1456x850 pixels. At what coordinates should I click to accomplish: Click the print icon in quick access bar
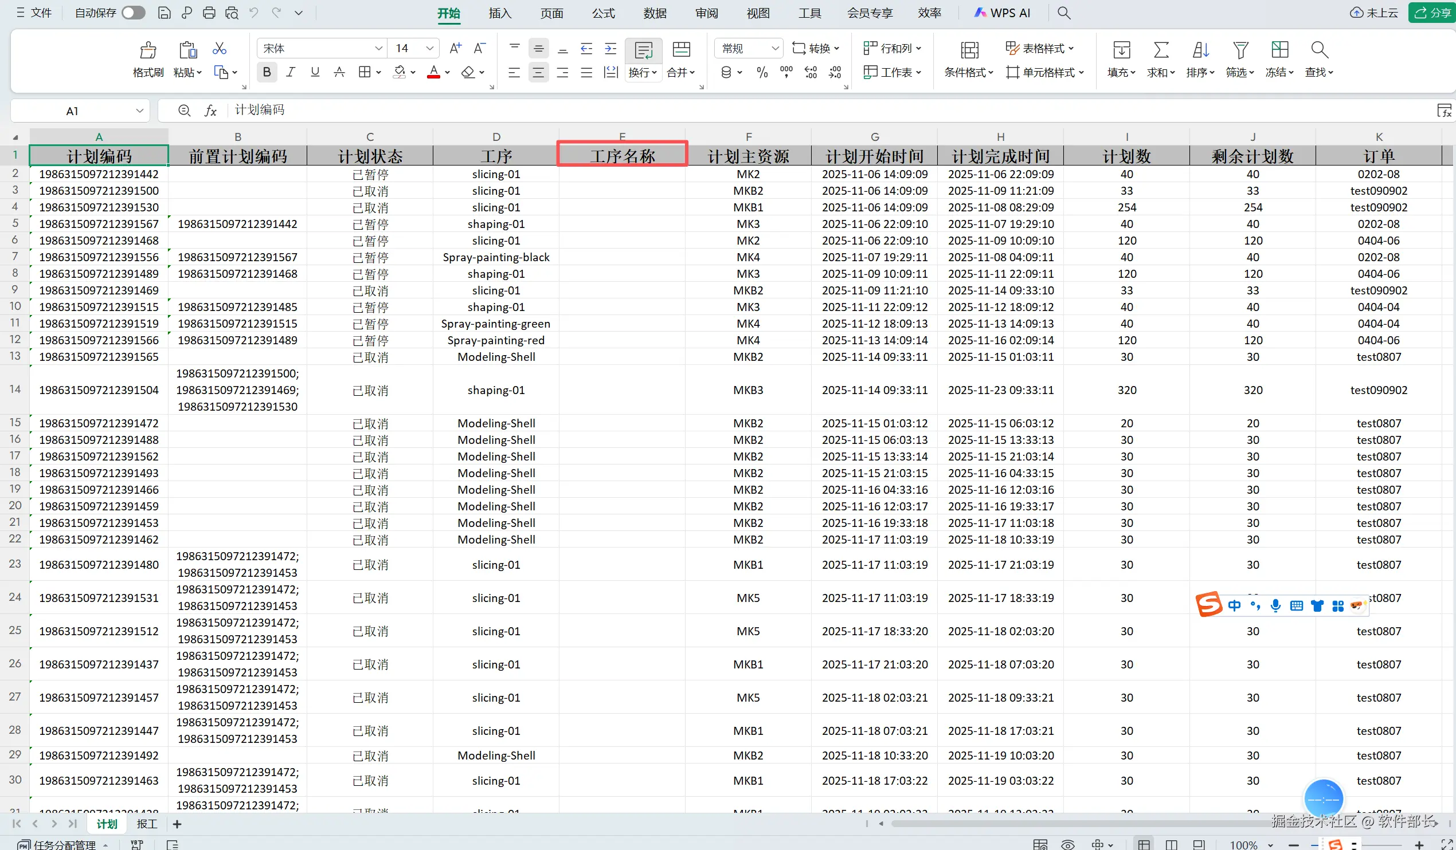(x=209, y=13)
